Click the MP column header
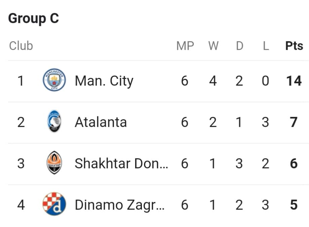The image size is (309, 227). [185, 46]
